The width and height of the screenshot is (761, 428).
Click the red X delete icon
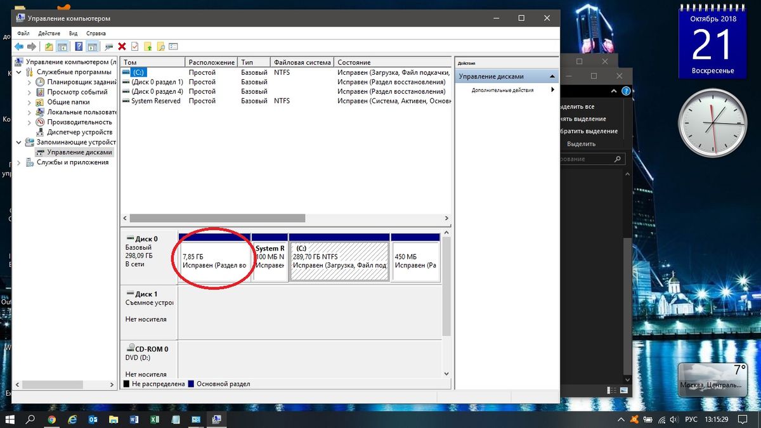(122, 46)
